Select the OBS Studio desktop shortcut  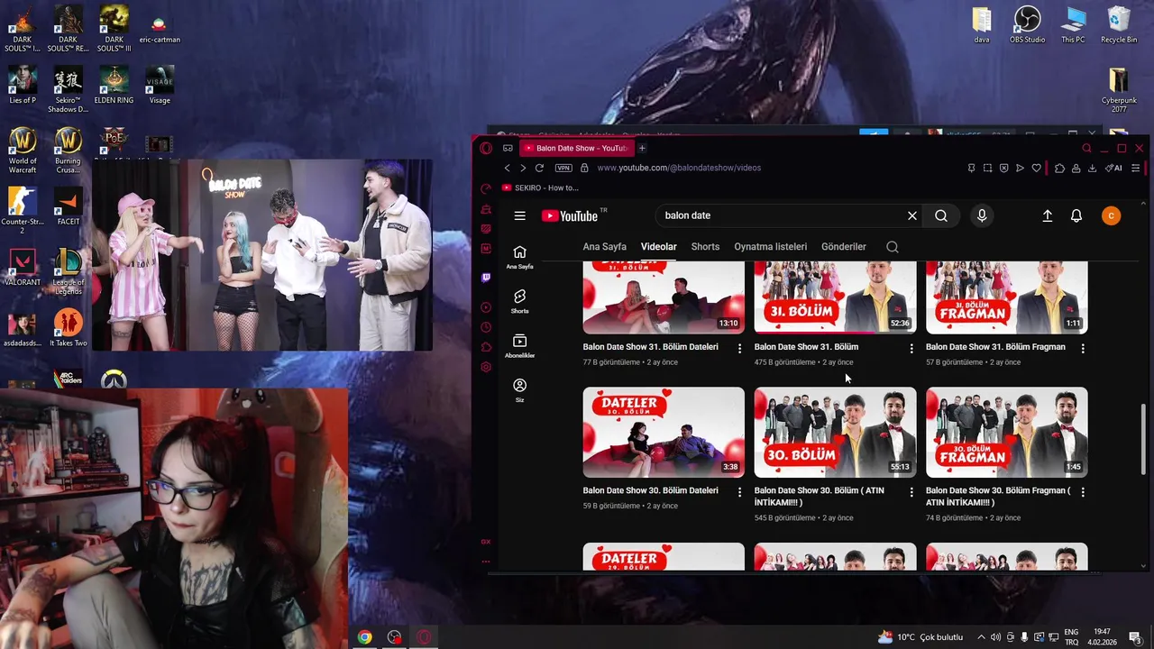tap(1027, 24)
